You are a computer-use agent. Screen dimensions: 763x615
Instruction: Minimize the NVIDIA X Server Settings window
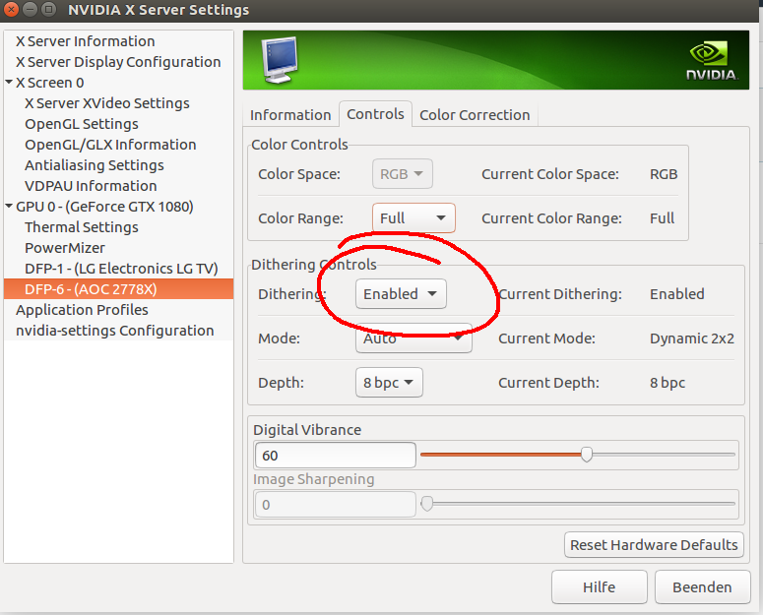(30, 9)
